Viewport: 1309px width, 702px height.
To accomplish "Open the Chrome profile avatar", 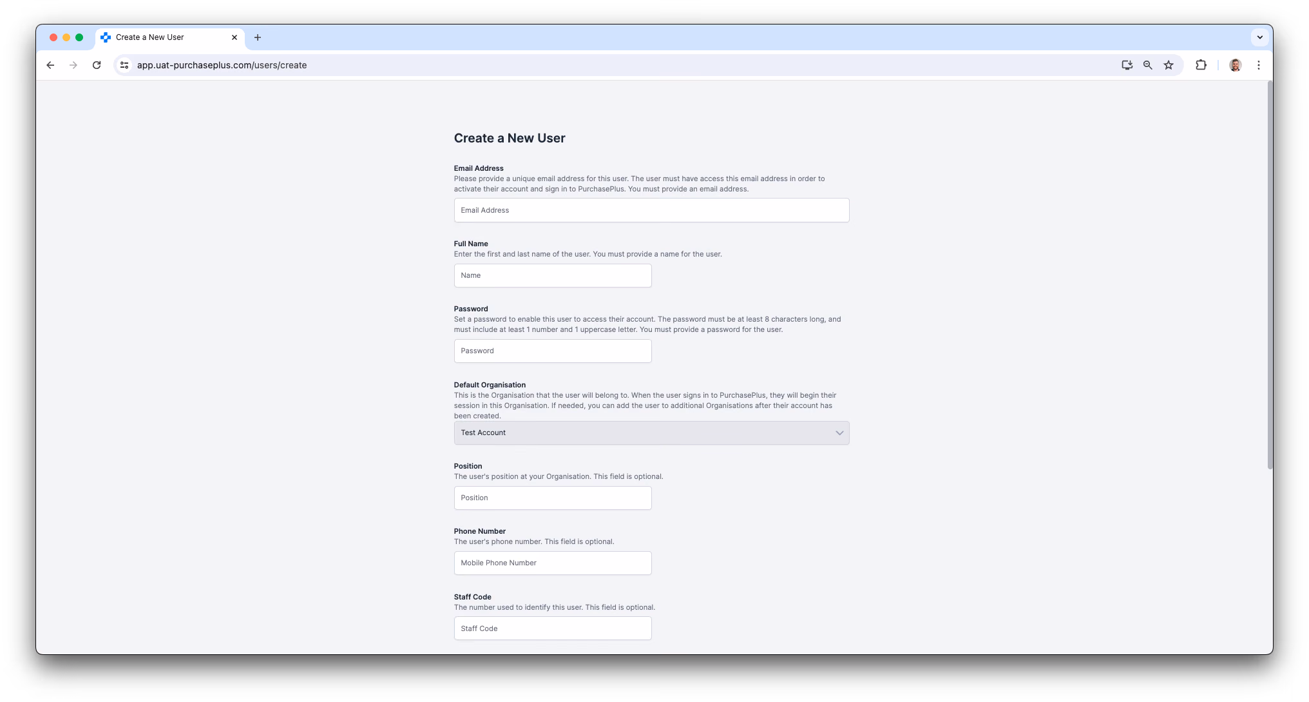I will coord(1235,65).
